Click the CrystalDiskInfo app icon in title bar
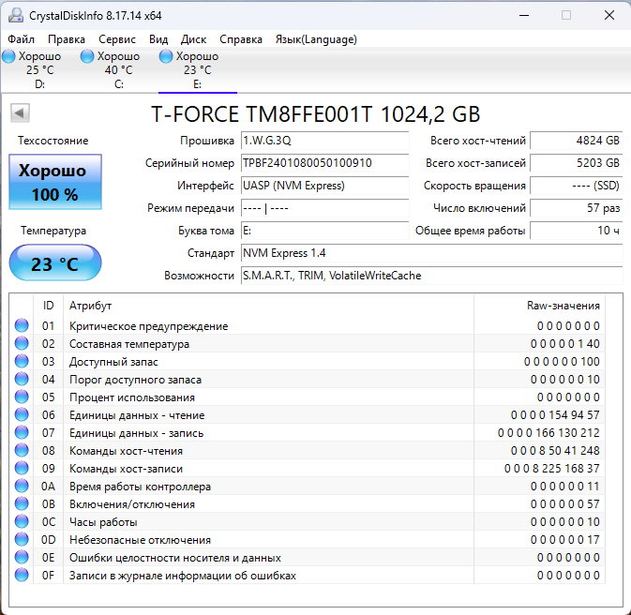The height and width of the screenshot is (615, 631). coord(16,15)
